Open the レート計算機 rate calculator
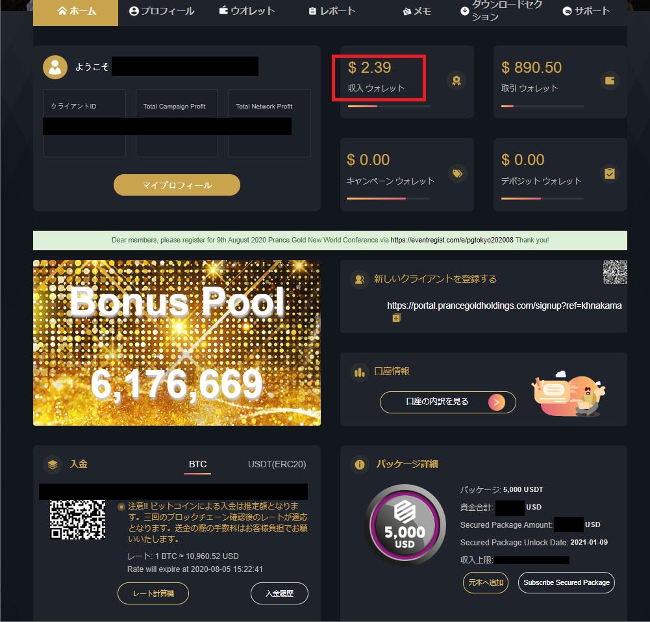 point(153,593)
